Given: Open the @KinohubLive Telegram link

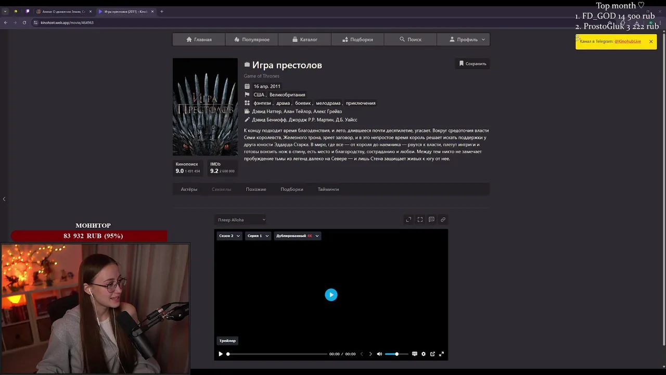Looking at the screenshot, I should pos(627,42).
